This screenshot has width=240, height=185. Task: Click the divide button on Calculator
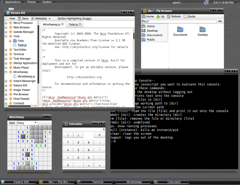pos(99,143)
